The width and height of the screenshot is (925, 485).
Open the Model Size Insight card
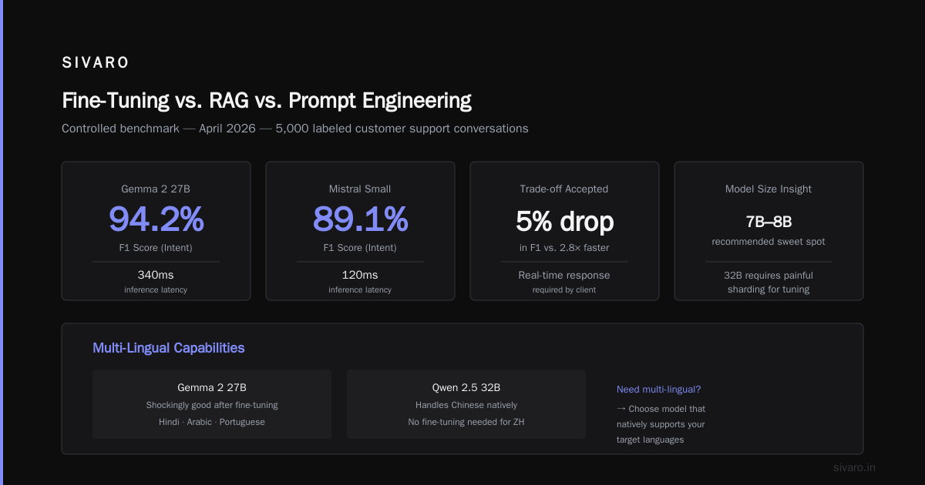[769, 231]
